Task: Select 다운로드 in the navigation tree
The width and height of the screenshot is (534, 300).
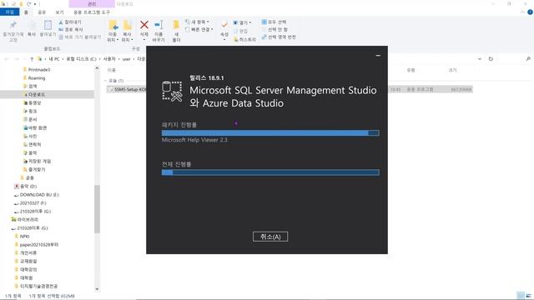Action: (37, 94)
